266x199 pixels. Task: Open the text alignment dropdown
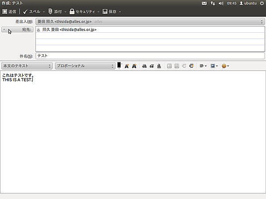click(x=203, y=66)
